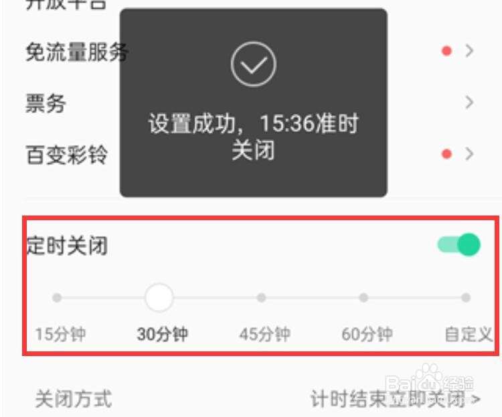Select the 15分钟 timer point on slider
The width and height of the screenshot is (502, 417).
pos(57,298)
